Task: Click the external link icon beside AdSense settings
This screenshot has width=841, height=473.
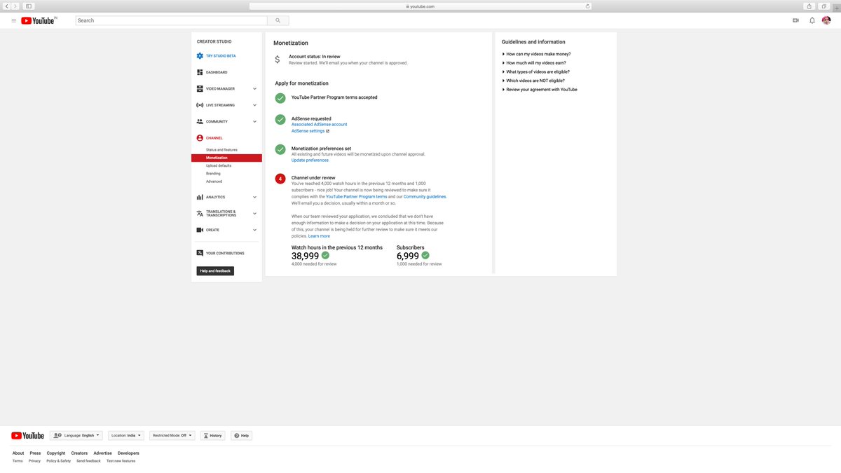Action: pos(327,131)
